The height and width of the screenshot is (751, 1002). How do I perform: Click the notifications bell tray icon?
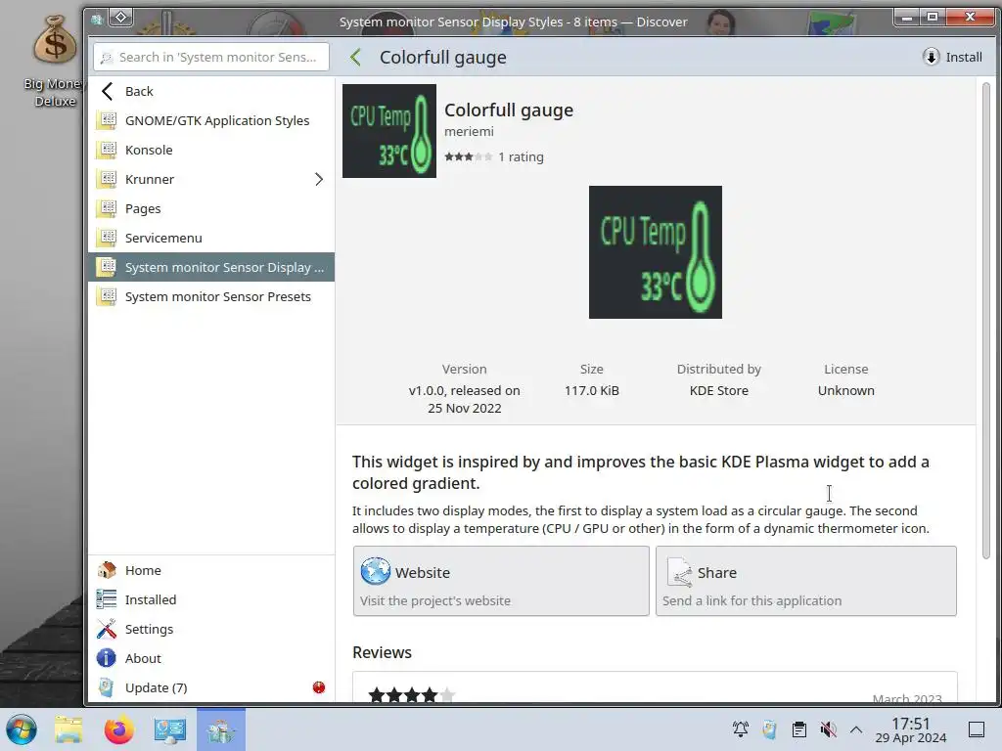point(741,729)
